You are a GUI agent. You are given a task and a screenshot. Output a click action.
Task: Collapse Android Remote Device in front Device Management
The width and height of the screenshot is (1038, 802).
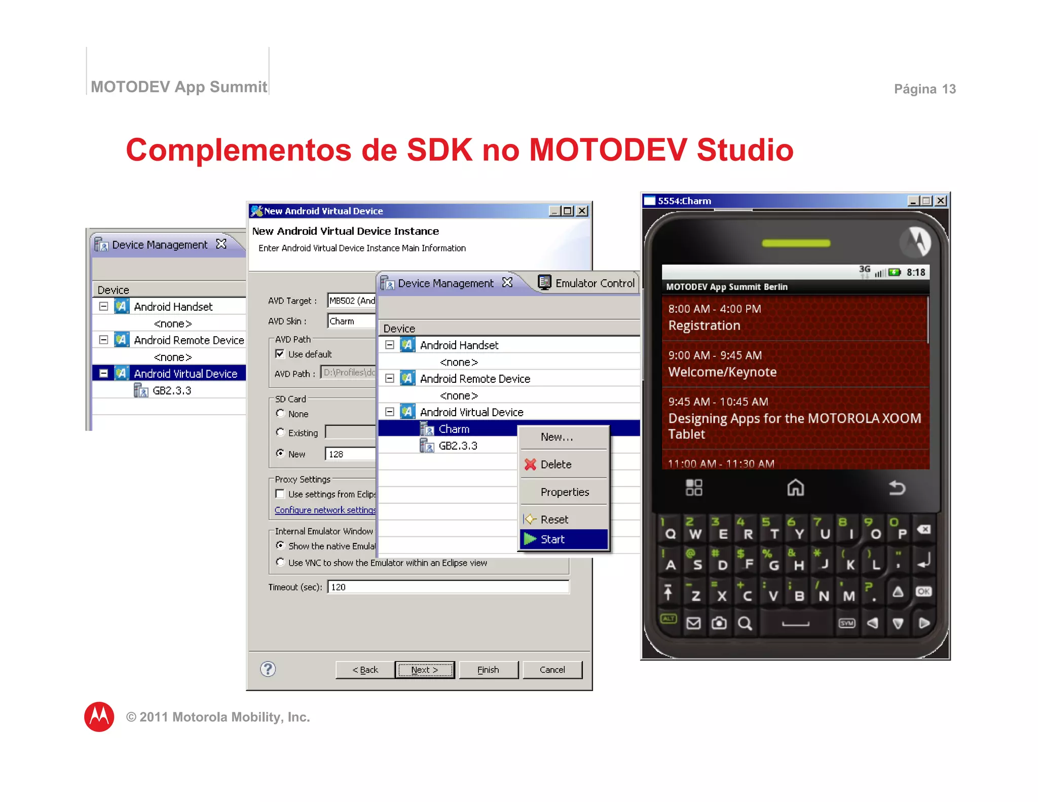(389, 378)
